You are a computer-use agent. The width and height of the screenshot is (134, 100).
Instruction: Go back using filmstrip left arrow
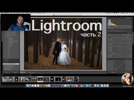pyautogui.click(x=10, y=75)
